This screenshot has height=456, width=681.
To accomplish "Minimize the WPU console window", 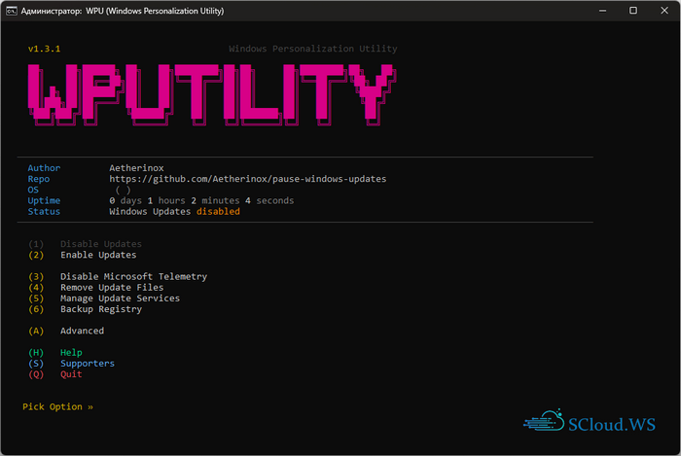I will [x=602, y=11].
